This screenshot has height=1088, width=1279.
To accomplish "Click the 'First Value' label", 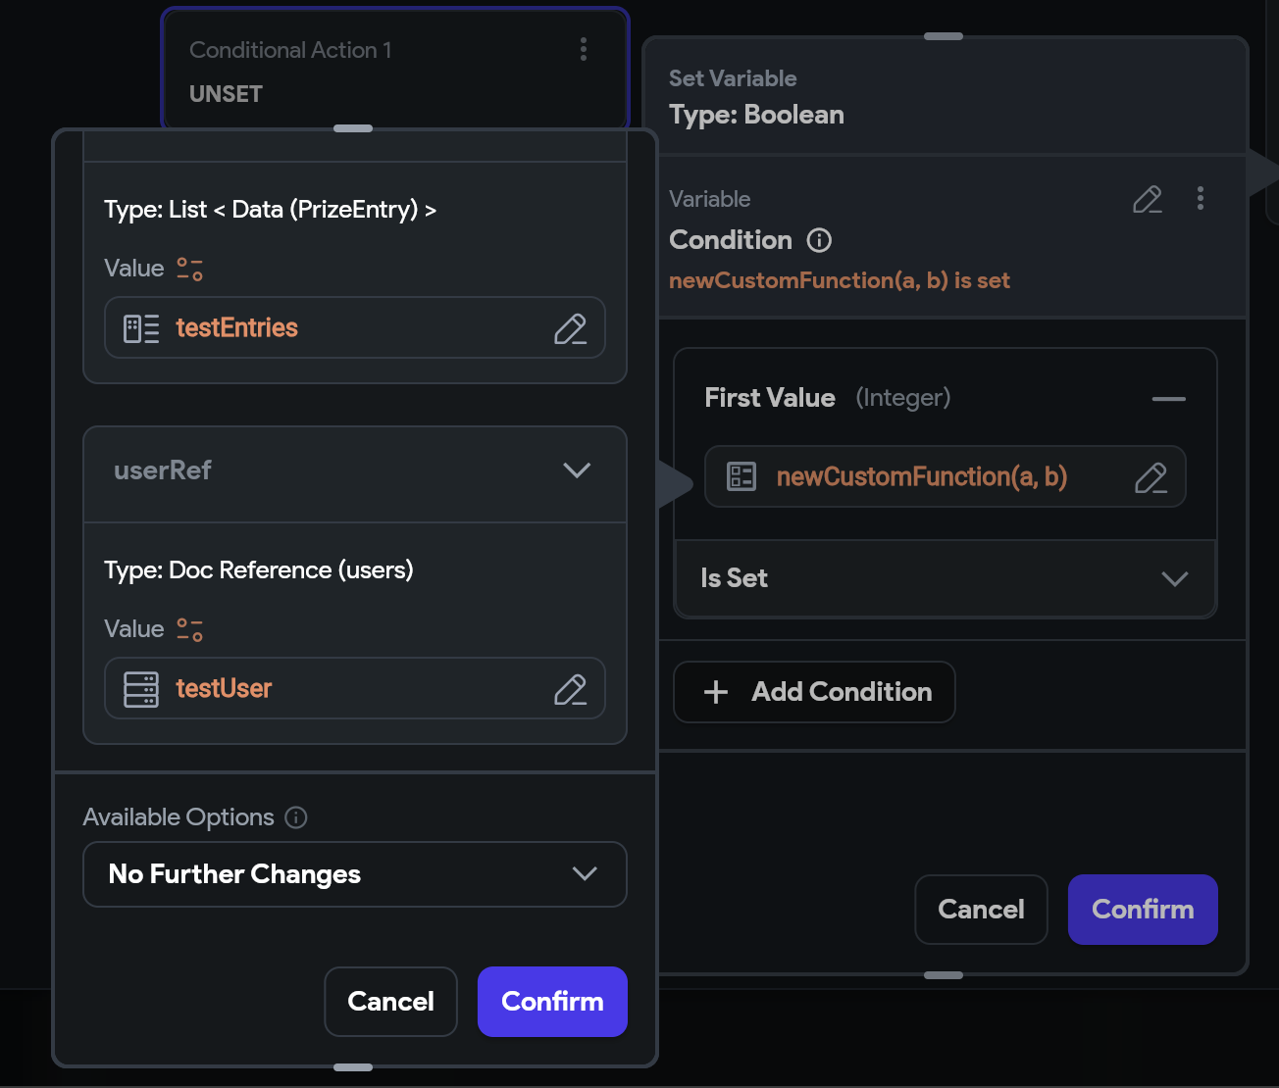I will pyautogui.click(x=770, y=398).
